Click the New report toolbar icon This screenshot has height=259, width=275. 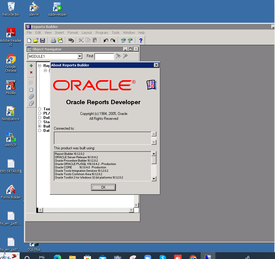[29, 41]
